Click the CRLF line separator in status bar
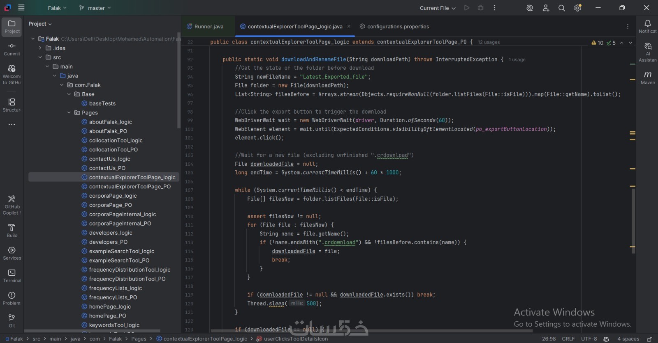This screenshot has width=658, height=343. [568, 339]
